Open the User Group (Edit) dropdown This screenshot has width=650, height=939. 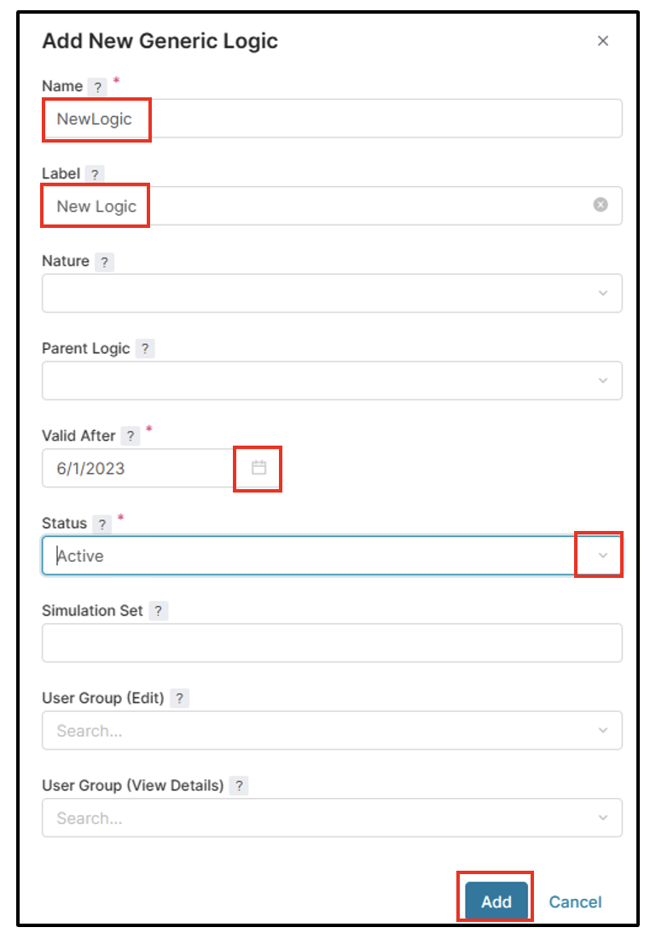(603, 731)
